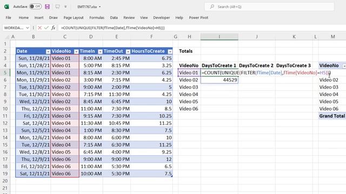
Task: Open the Customize Quick Access Toolbar menu
Action: pos(65,6)
